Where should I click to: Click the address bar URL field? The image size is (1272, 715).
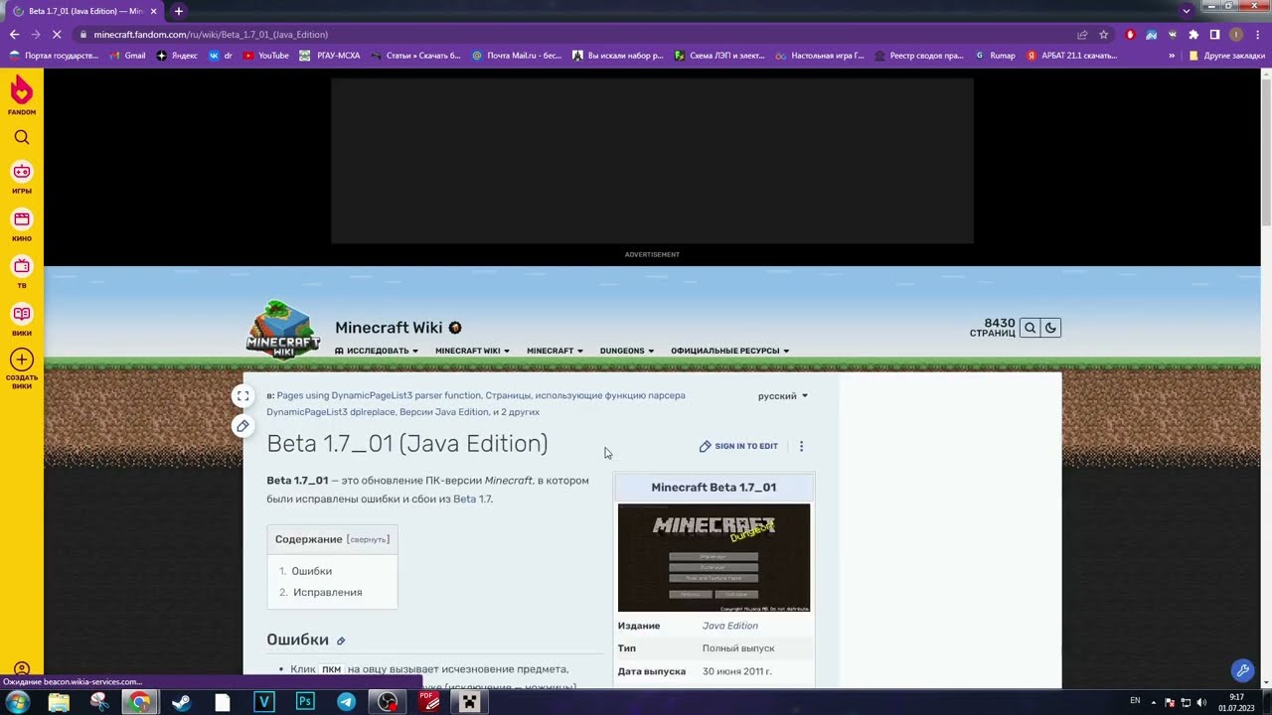[576, 35]
